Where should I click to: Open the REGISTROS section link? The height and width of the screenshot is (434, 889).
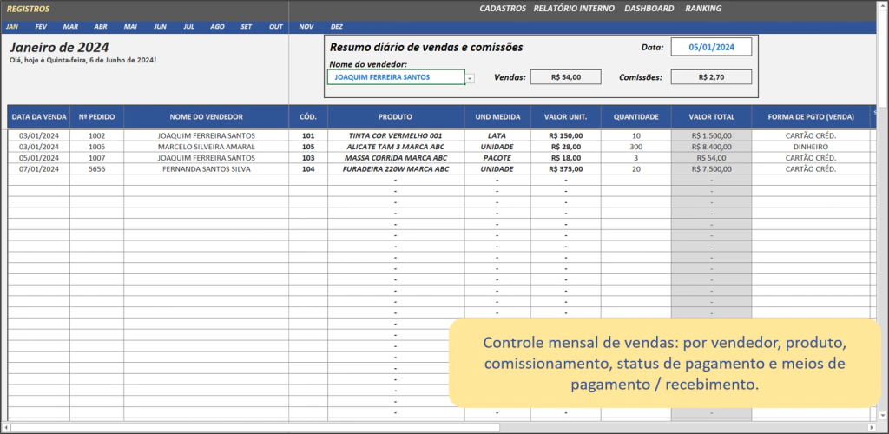[28, 9]
